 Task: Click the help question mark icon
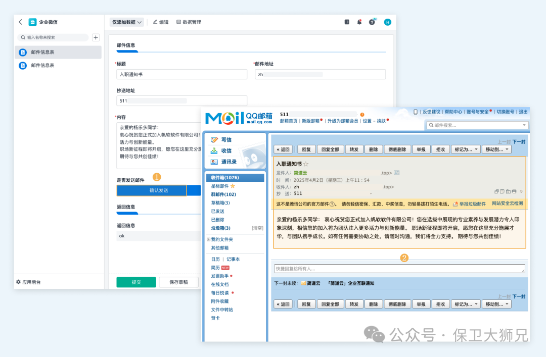coord(372,22)
